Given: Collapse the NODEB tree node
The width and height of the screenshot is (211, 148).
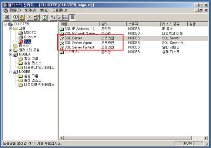Looking at the screenshot, I should pos(10,72).
